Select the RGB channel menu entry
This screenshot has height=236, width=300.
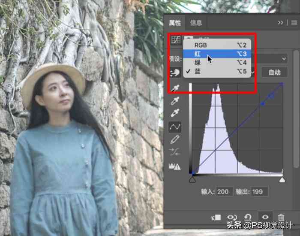[217, 45]
